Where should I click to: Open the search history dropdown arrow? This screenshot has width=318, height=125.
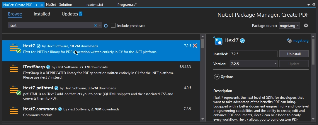pyautogui.click(x=100, y=26)
